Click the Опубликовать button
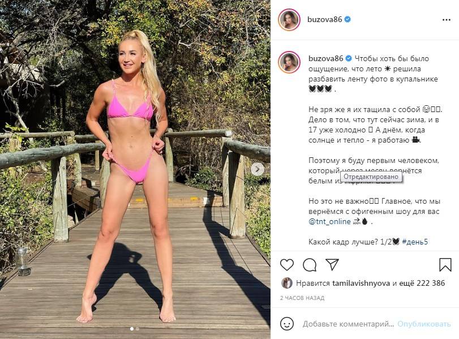This screenshot has height=339, width=459. [x=424, y=324]
